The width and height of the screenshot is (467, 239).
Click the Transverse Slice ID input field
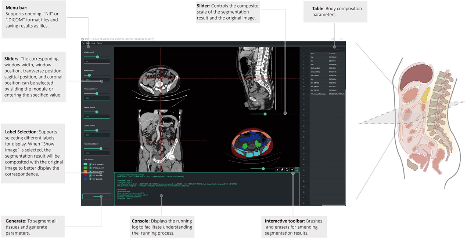[97, 98]
